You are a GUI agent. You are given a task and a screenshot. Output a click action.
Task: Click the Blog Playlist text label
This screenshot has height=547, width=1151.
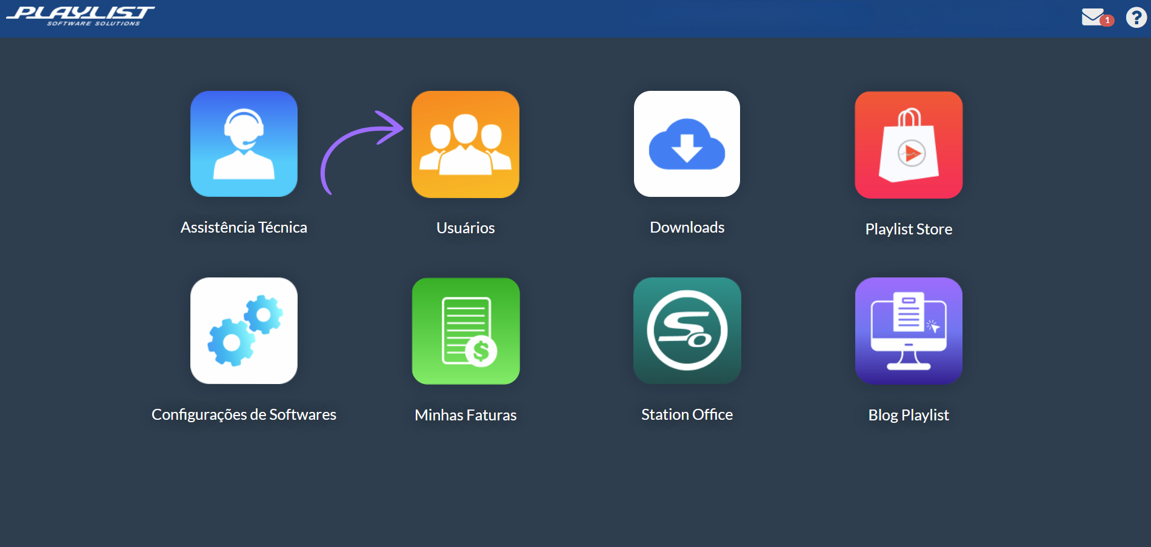(909, 415)
